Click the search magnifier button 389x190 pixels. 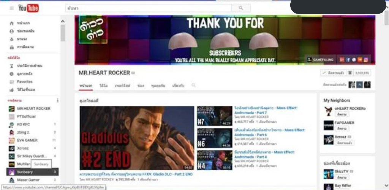click(240, 8)
